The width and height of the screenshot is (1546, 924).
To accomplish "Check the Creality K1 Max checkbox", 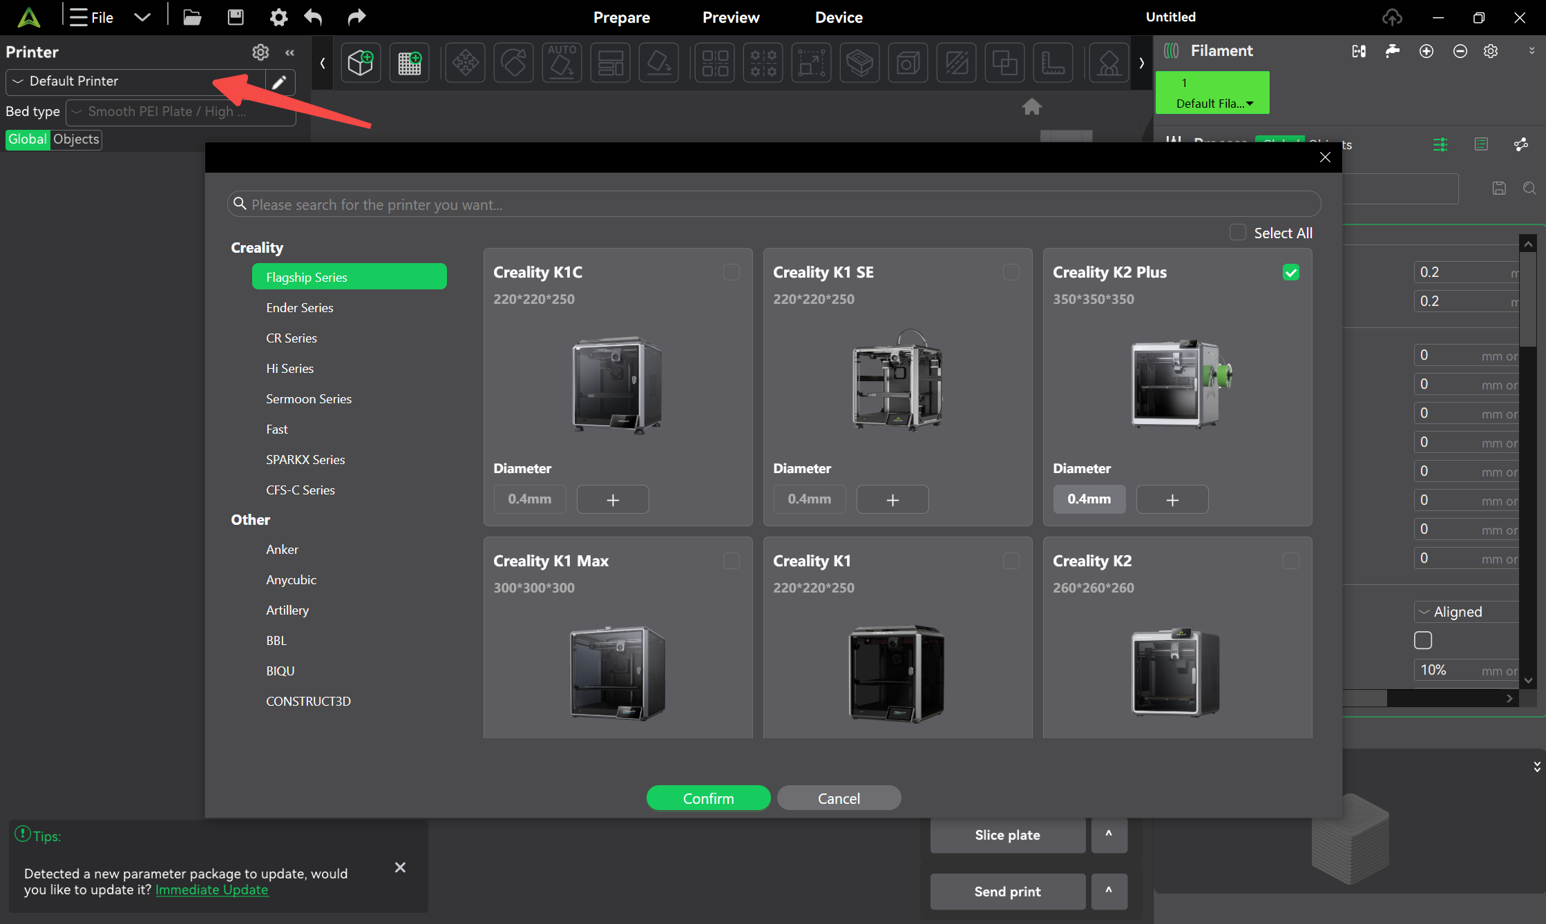I will (731, 561).
